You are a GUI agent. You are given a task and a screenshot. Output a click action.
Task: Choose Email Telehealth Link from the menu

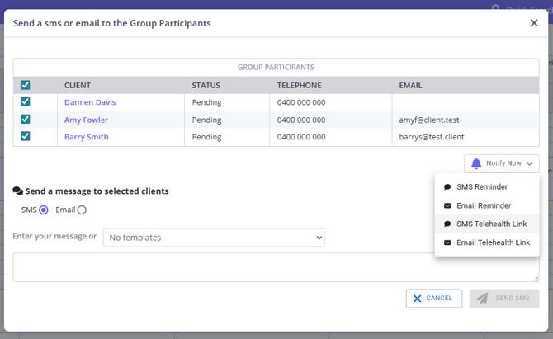493,243
